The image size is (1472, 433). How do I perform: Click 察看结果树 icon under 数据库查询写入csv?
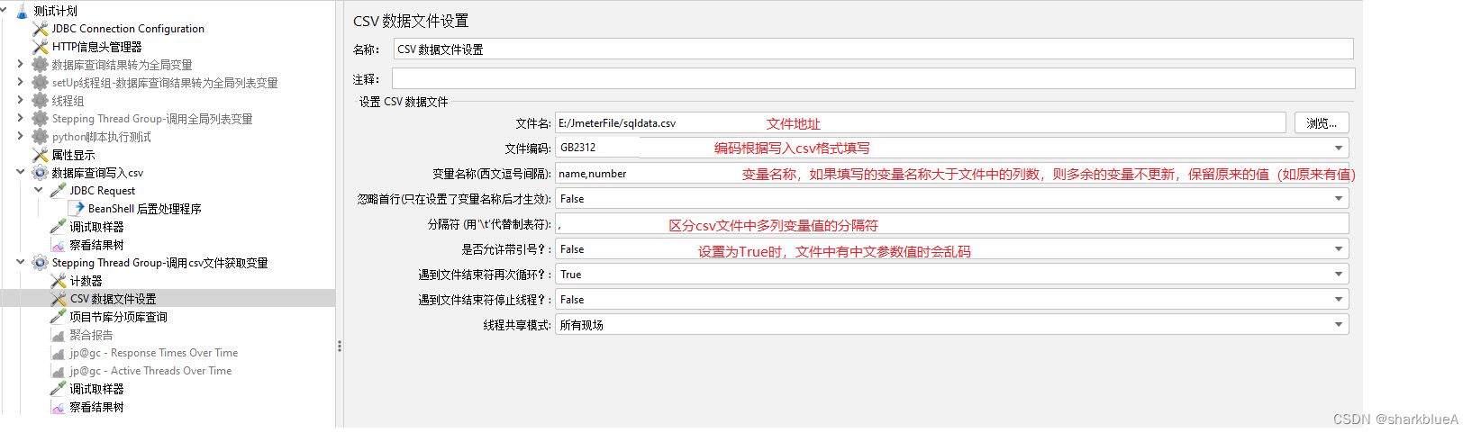click(x=59, y=245)
